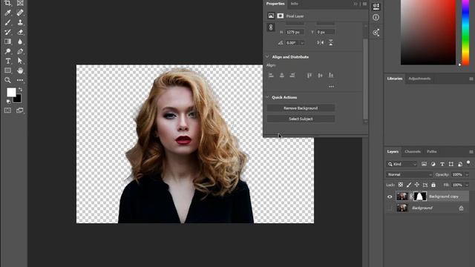Toggle Quick Mask mode
Screen dimensions: 475x267
click(x=7, y=111)
